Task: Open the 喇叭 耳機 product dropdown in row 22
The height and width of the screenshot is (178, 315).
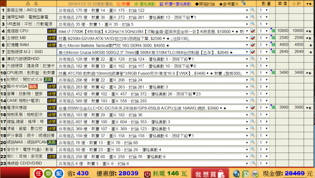Action: 153,157
